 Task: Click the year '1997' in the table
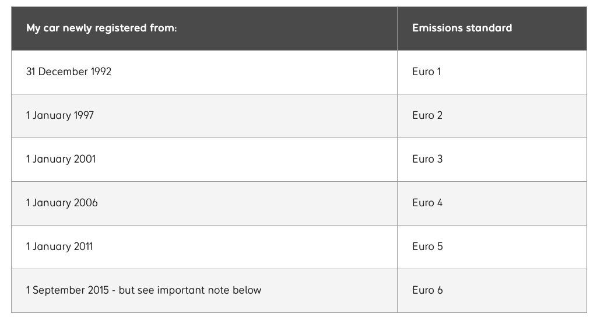tap(84, 115)
